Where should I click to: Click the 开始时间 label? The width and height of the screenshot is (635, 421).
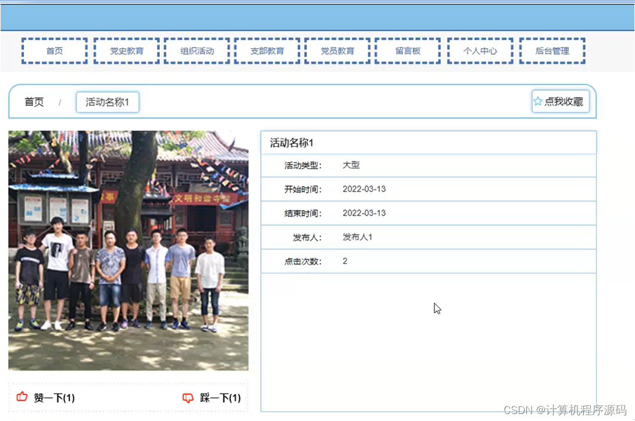click(x=302, y=189)
